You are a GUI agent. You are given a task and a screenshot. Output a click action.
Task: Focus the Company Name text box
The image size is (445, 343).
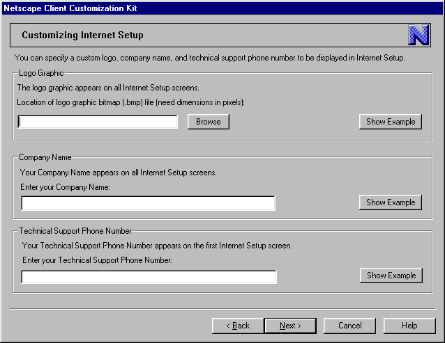pos(148,203)
